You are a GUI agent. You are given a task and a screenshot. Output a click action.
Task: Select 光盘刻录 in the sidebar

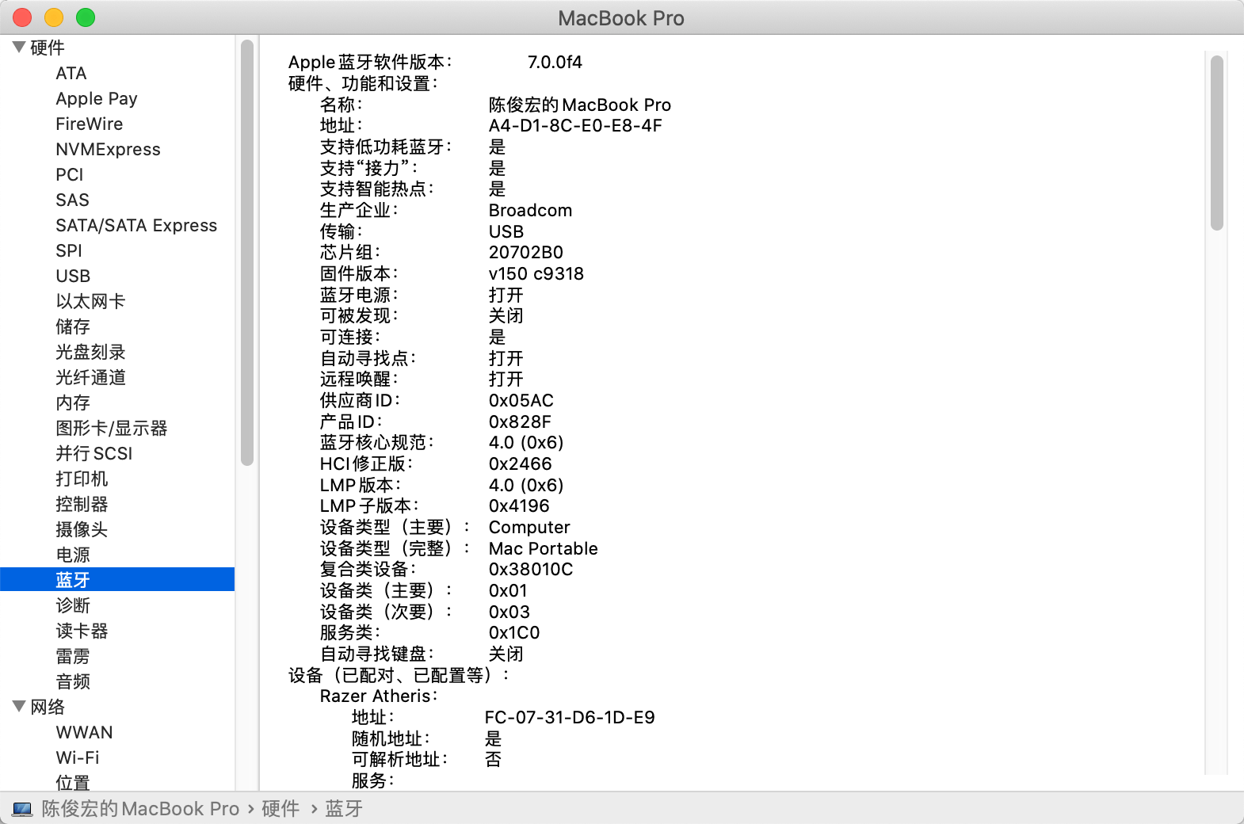tap(90, 353)
